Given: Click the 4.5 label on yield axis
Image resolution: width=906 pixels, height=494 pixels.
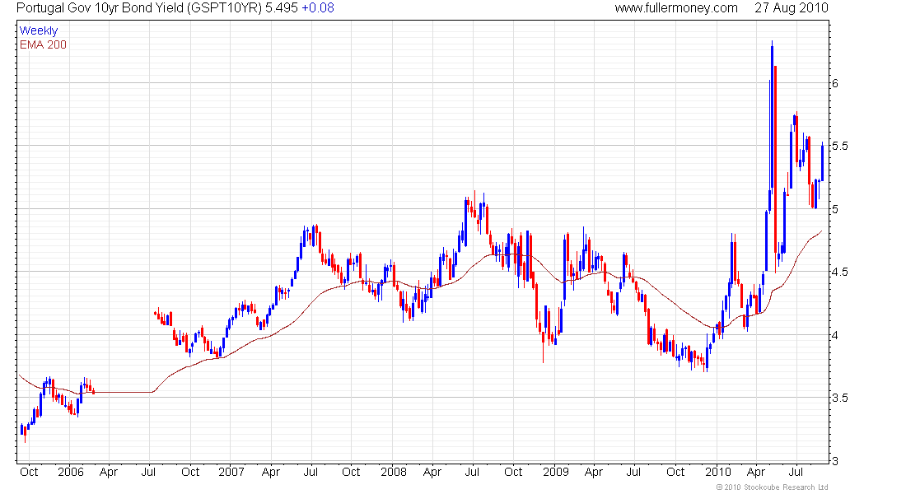Looking at the screenshot, I should [x=839, y=272].
